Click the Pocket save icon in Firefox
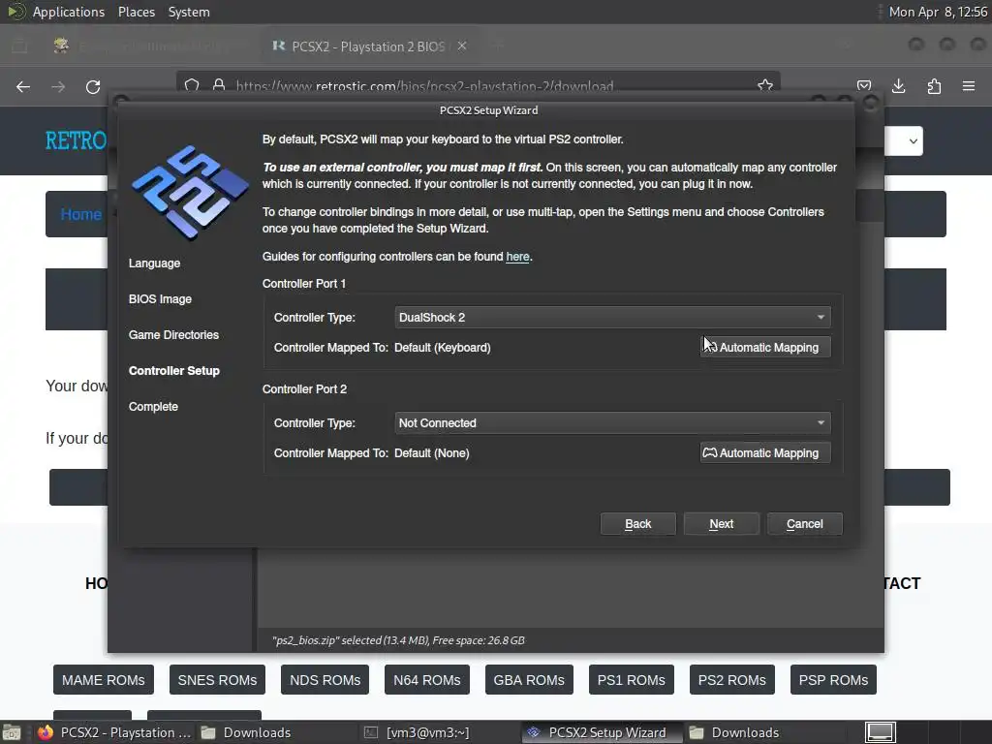 point(864,86)
